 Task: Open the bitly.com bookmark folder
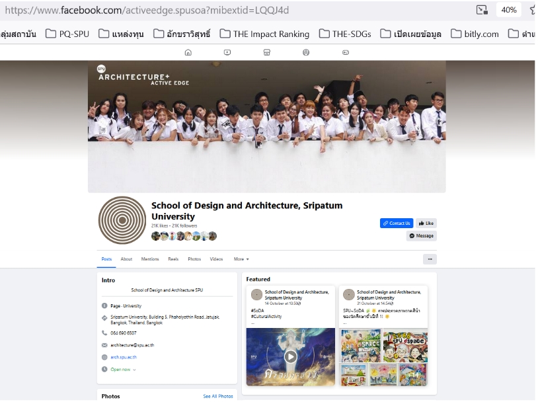click(475, 34)
